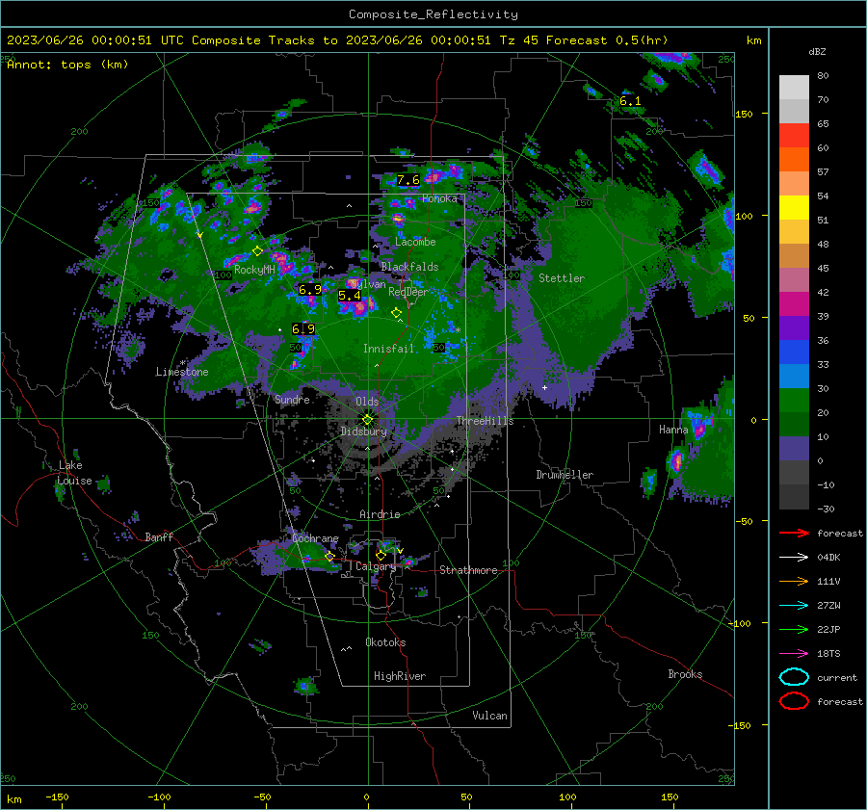The width and height of the screenshot is (867, 810).
Task: Click the HighRiver town label
Action: (400, 676)
